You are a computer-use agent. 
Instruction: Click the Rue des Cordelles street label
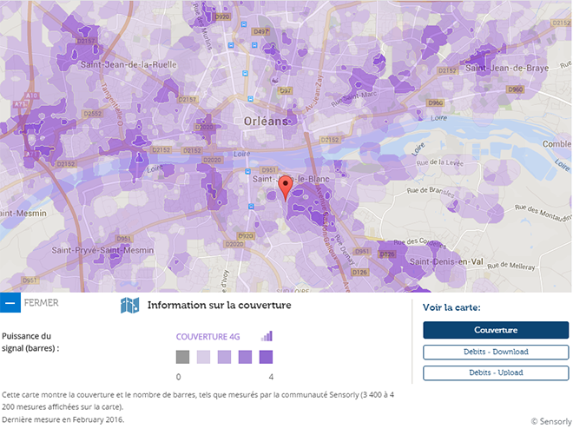pyautogui.click(x=420, y=242)
